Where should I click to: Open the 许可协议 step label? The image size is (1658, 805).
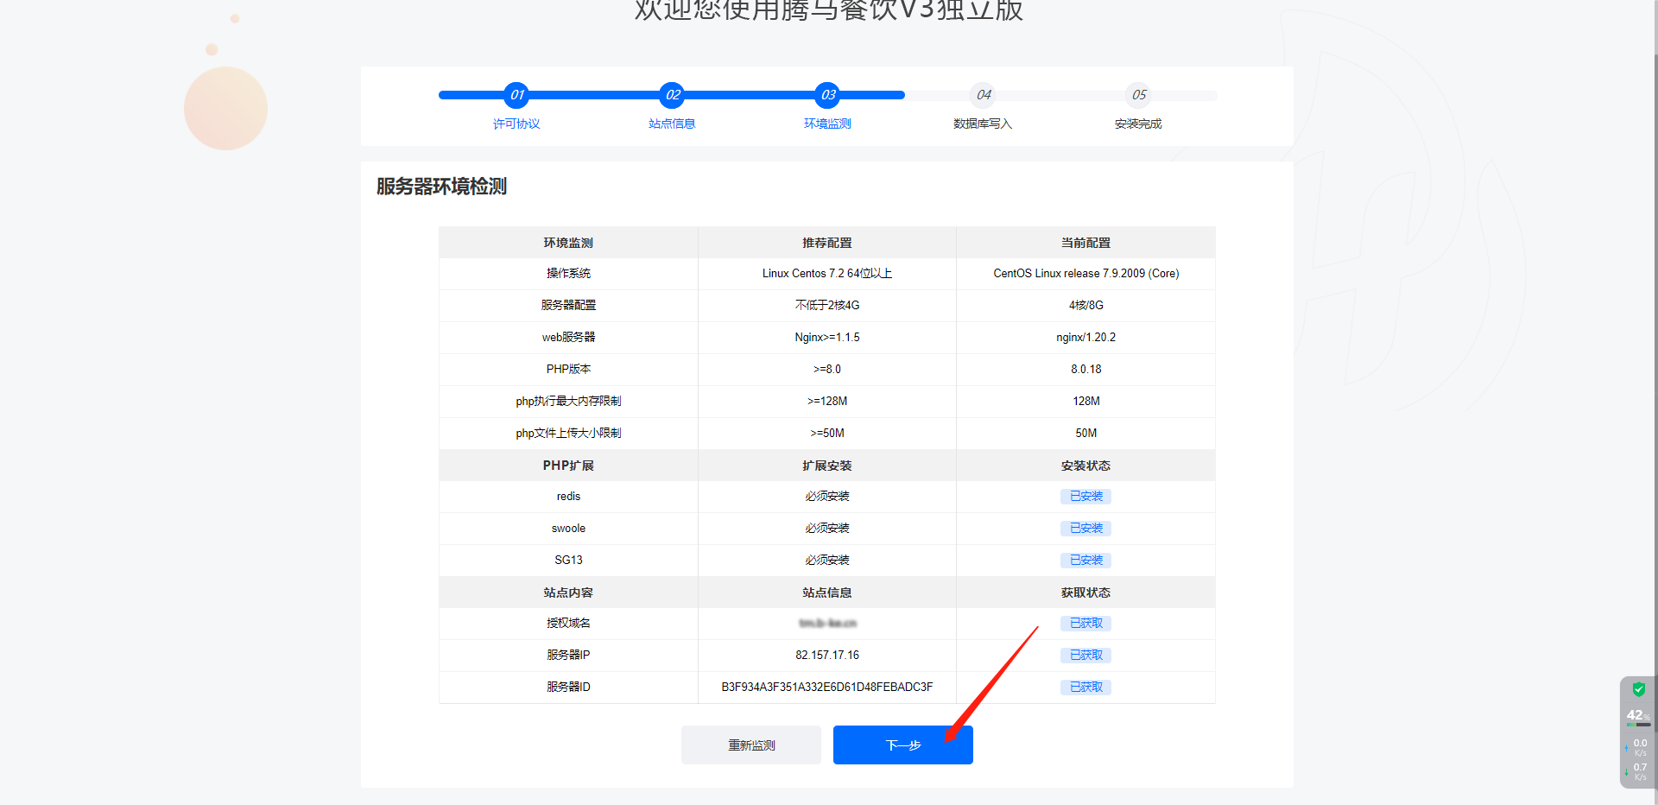516,124
